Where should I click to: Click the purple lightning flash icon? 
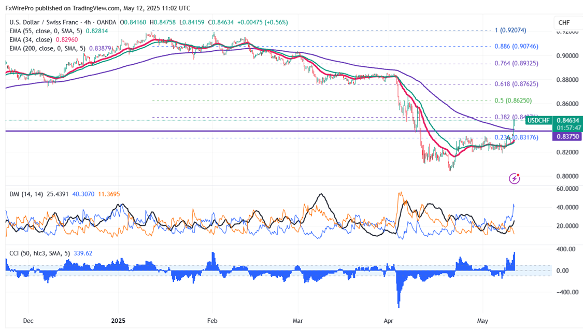click(x=514, y=178)
